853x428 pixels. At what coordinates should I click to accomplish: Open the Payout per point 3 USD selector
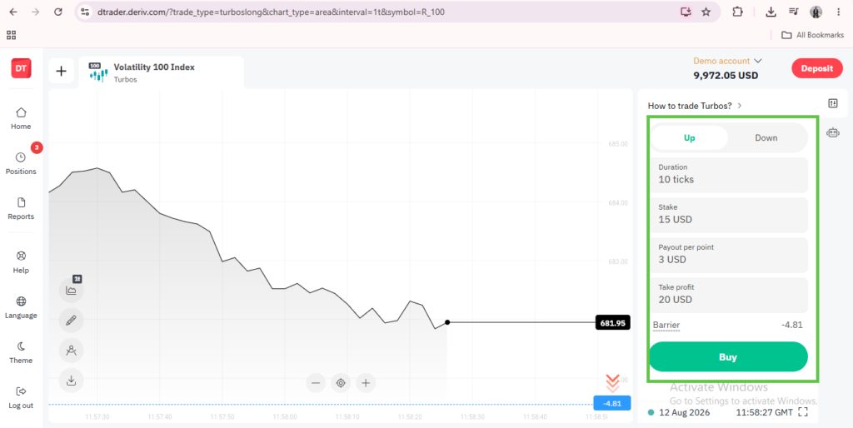[729, 255]
